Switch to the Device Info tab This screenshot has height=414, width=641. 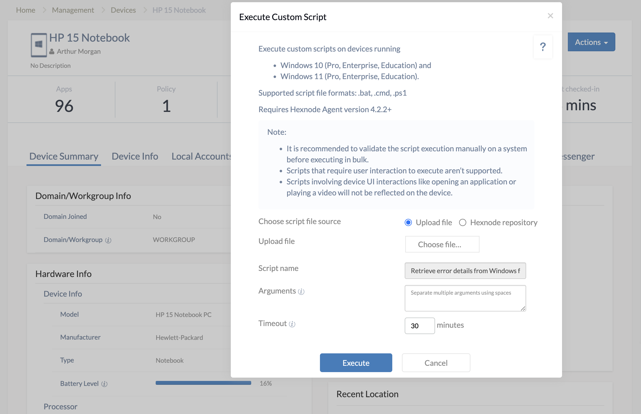coord(135,156)
